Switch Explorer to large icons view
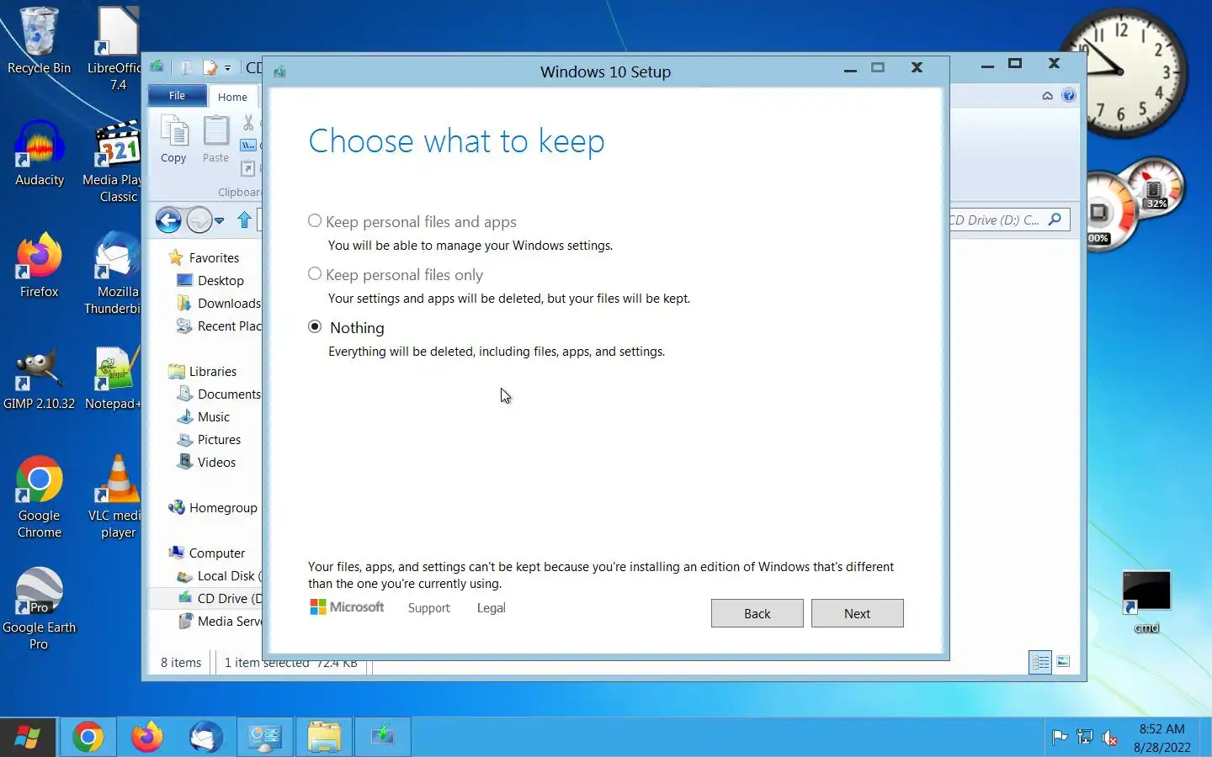The image size is (1212, 757). [x=1063, y=662]
